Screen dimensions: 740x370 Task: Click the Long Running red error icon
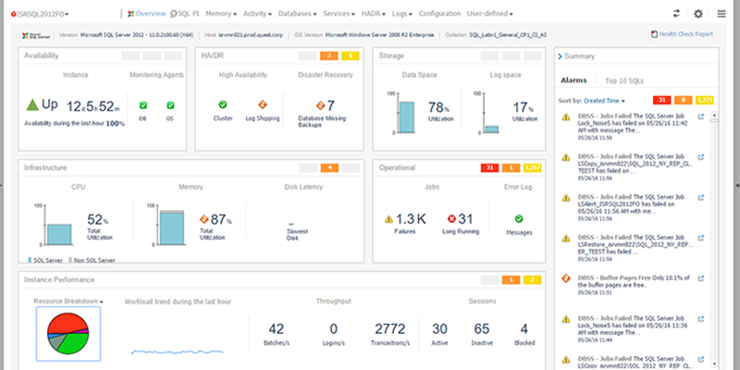click(x=451, y=219)
